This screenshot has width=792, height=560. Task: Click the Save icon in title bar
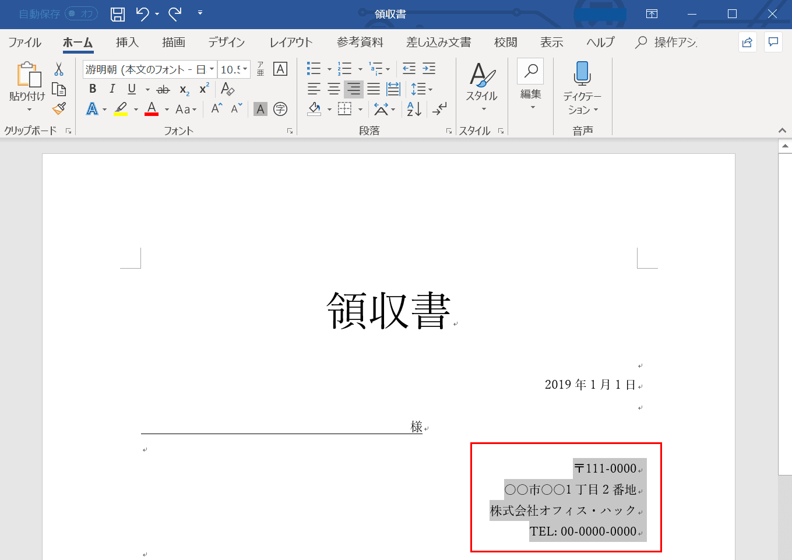pyautogui.click(x=118, y=14)
